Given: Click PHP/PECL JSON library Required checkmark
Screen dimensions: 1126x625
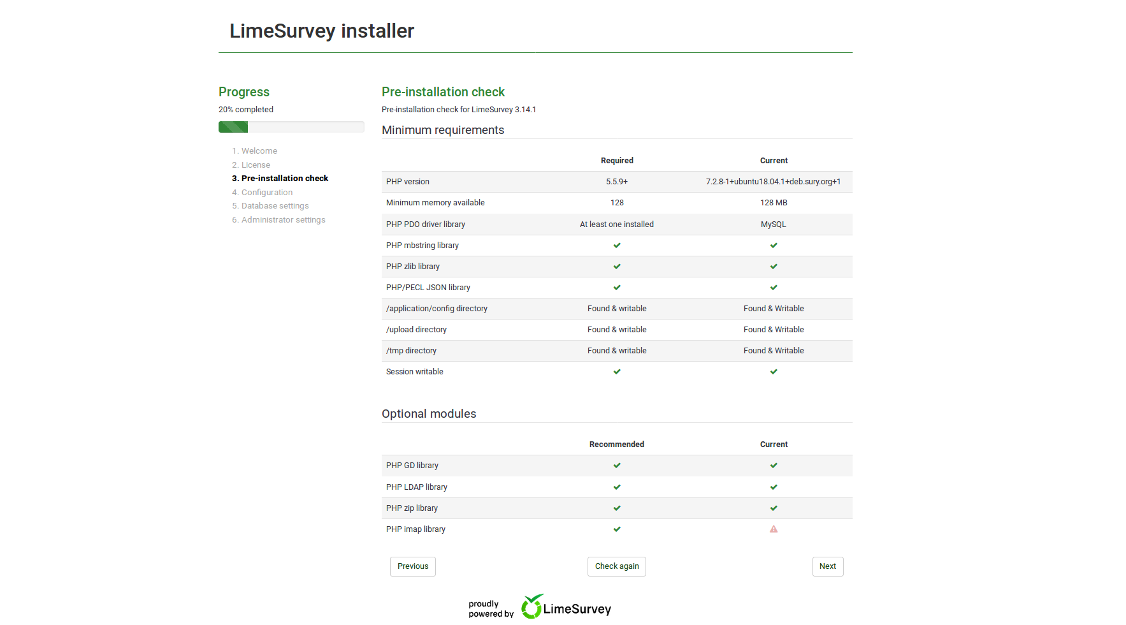Looking at the screenshot, I should pyautogui.click(x=617, y=288).
